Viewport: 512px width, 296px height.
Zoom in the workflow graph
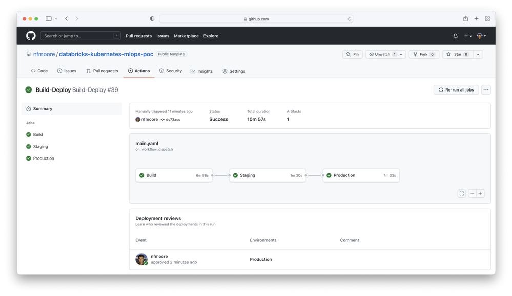tap(480, 193)
